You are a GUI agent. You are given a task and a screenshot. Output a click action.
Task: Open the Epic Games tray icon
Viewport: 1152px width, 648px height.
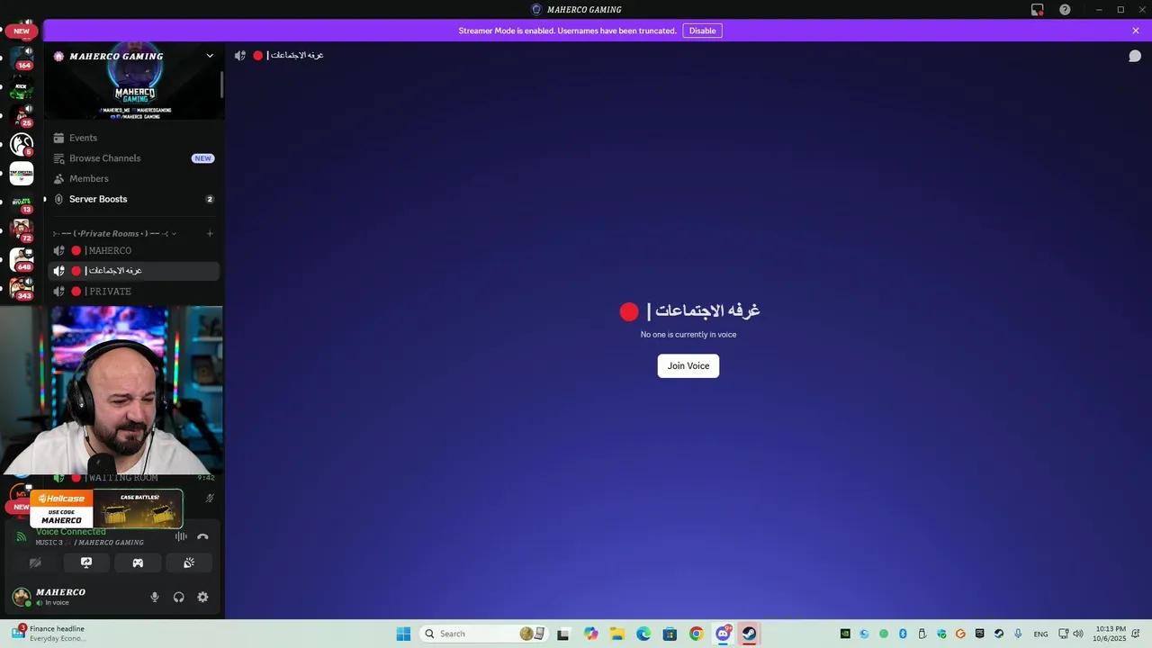tap(980, 634)
